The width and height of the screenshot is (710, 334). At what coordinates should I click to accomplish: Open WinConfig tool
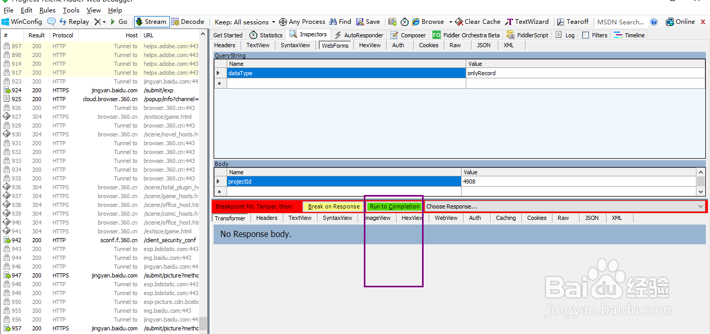[x=22, y=22]
